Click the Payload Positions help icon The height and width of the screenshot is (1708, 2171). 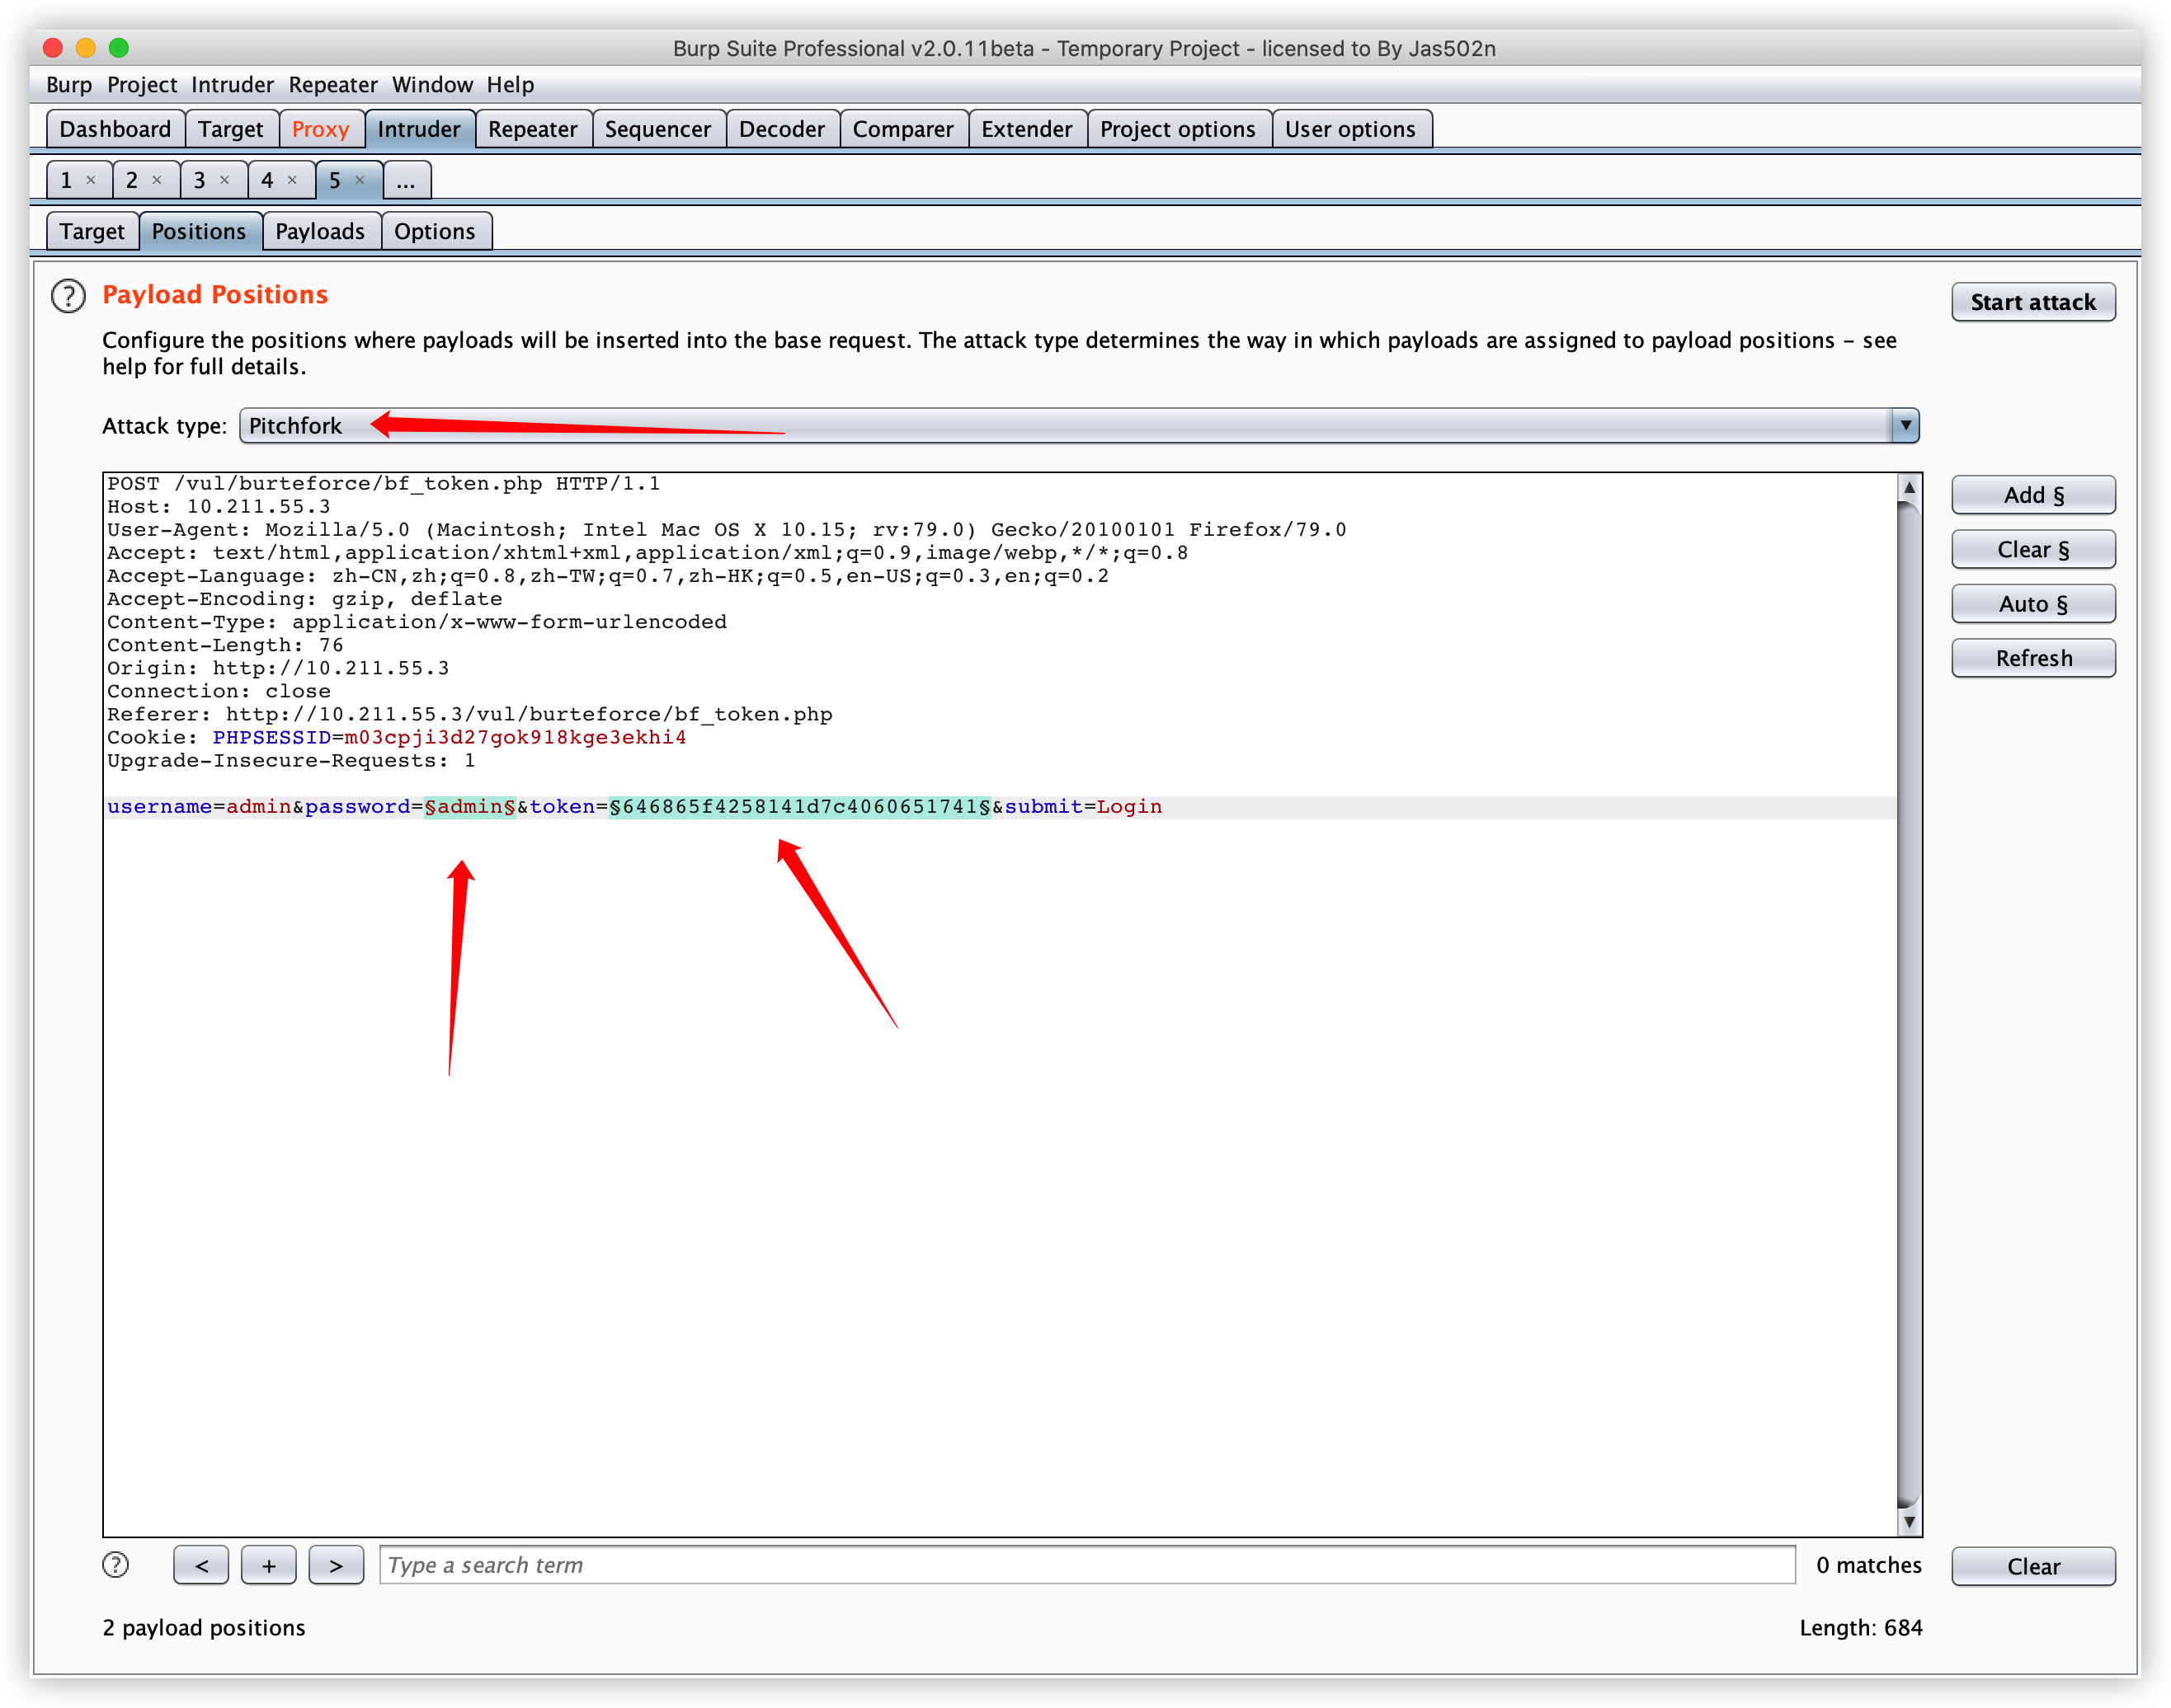(x=68, y=296)
